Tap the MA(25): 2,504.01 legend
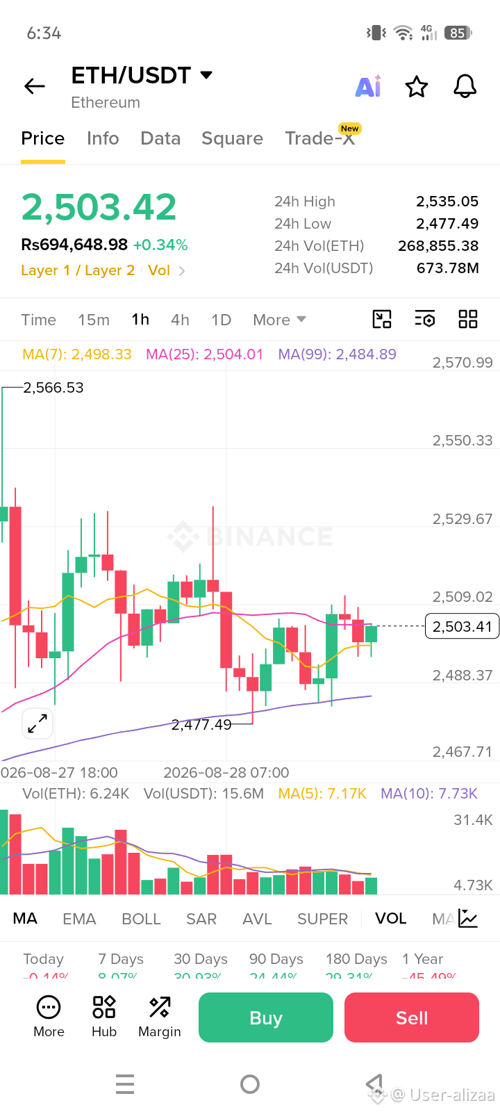 click(205, 354)
